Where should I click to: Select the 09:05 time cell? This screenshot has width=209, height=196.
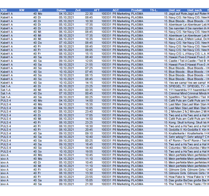[89, 50]
